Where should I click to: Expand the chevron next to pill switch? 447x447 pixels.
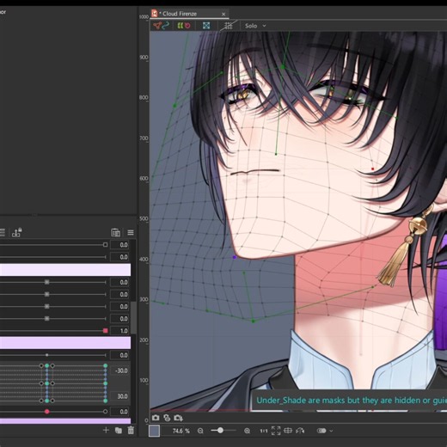[x=332, y=431]
